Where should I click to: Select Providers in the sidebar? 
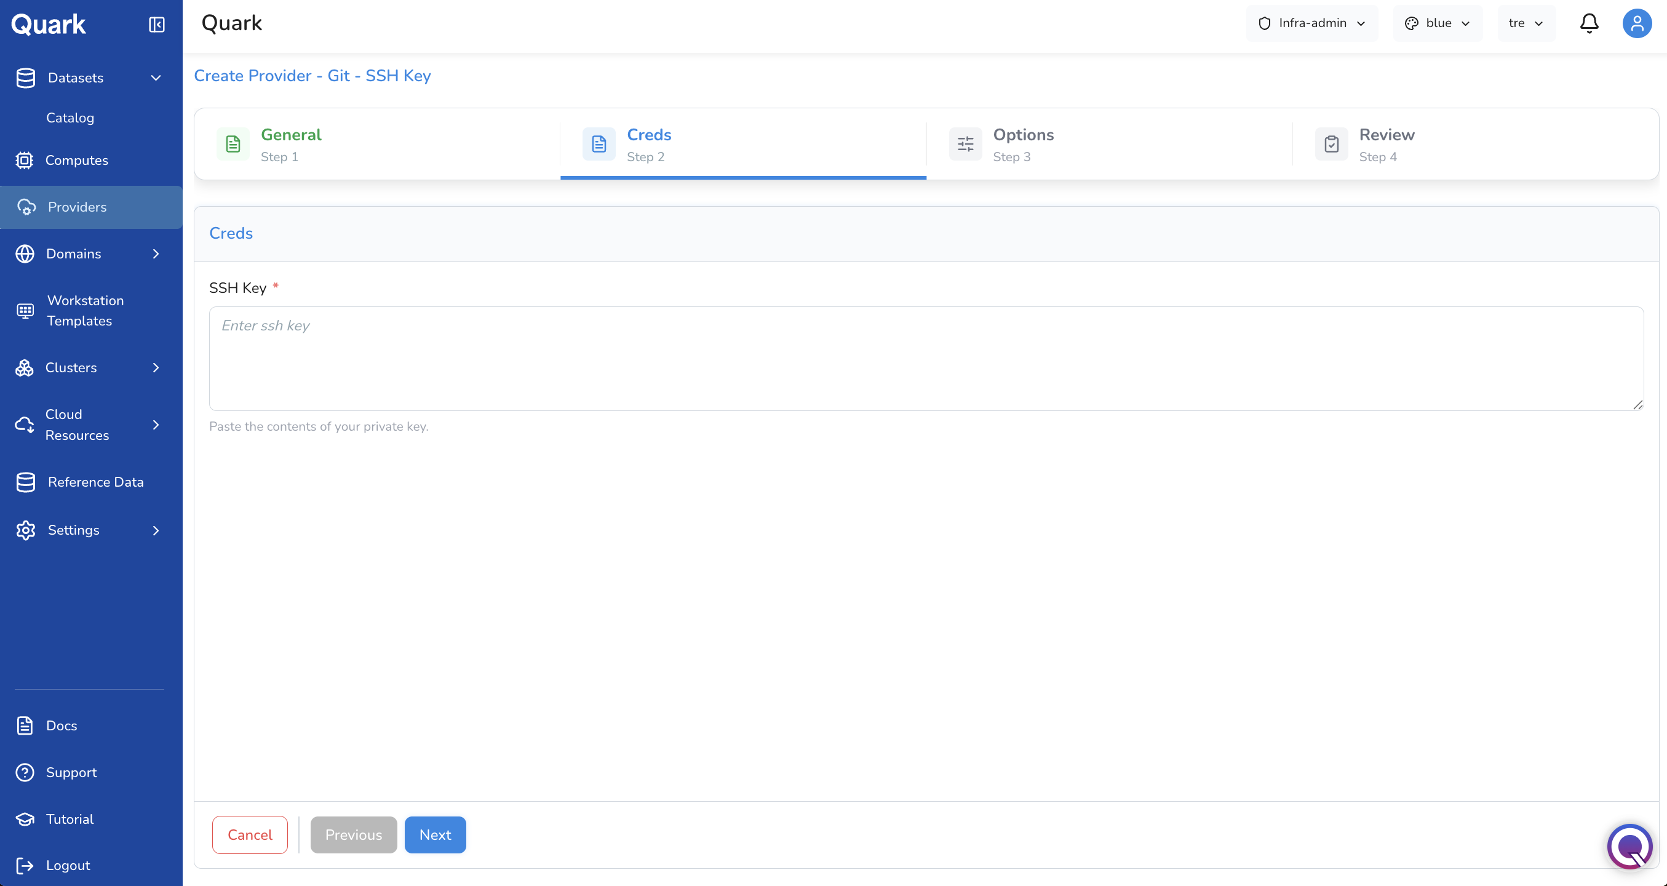91,207
